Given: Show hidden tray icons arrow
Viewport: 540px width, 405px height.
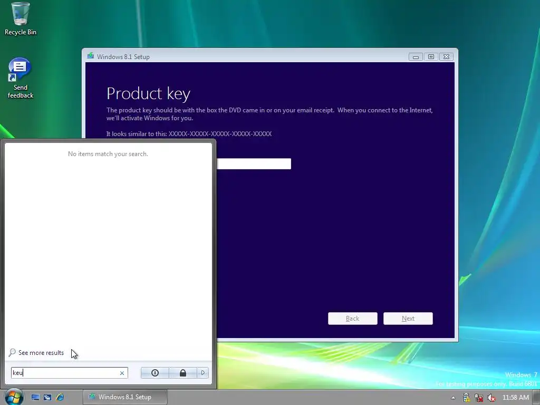Looking at the screenshot, I should pyautogui.click(x=453, y=398).
